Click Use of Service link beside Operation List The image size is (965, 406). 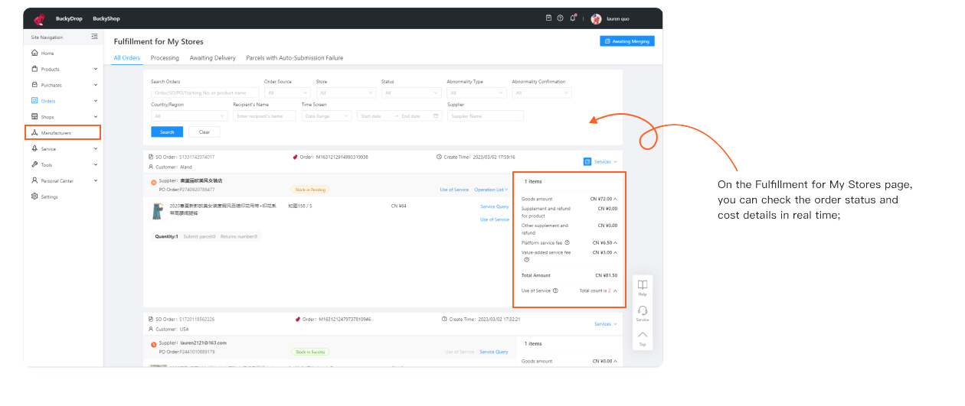[x=454, y=190]
